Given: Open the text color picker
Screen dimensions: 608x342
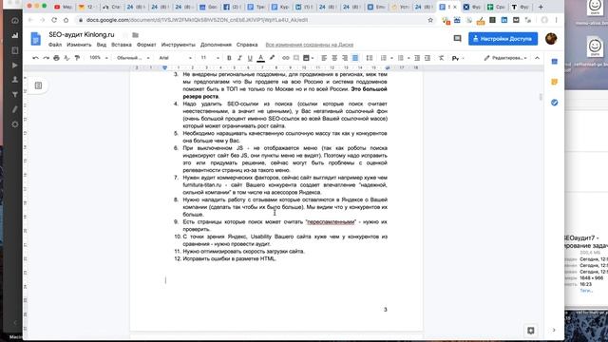Looking at the screenshot, I should 260,58.
